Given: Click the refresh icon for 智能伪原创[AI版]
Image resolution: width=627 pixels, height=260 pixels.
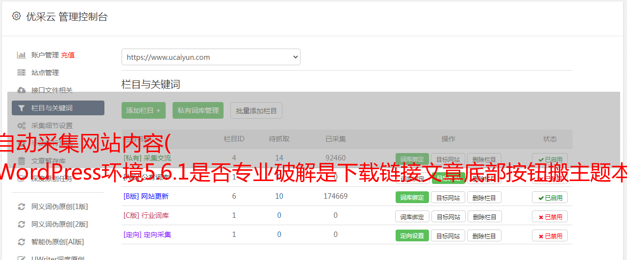Looking at the screenshot, I should pos(22,242).
